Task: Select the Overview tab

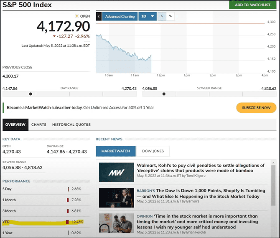Action: coord(15,124)
